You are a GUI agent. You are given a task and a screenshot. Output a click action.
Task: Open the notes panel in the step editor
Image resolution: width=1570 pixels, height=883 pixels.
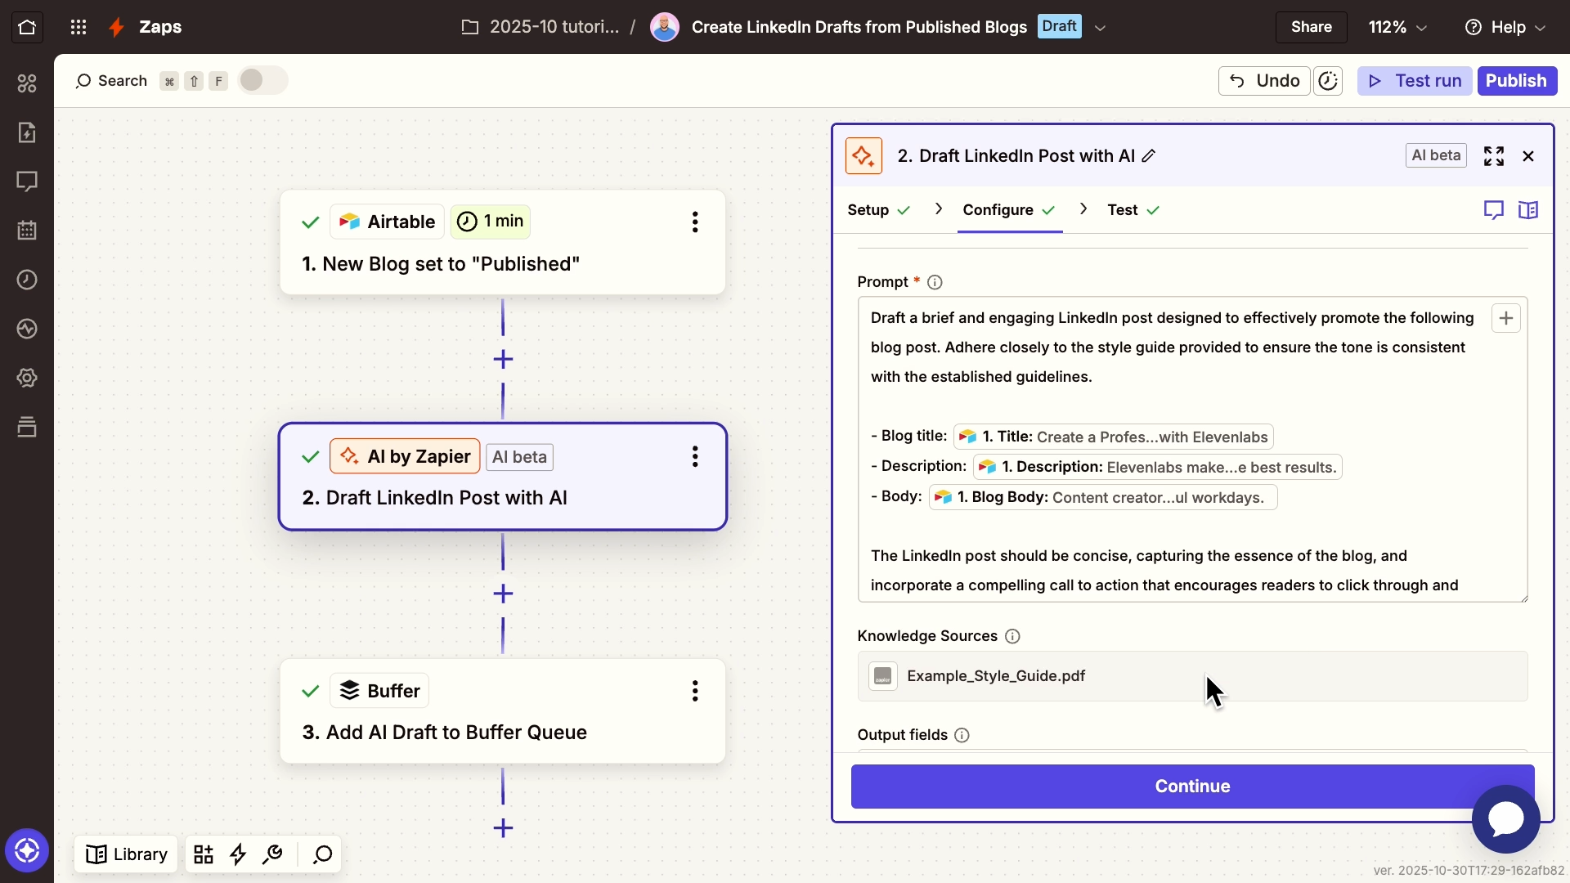coord(1495,210)
